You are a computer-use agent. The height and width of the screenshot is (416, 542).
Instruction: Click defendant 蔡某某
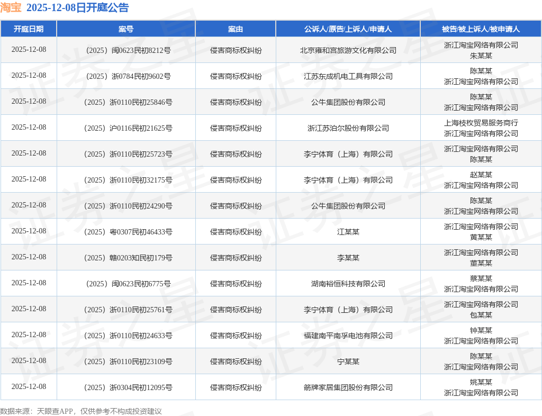[x=481, y=278]
